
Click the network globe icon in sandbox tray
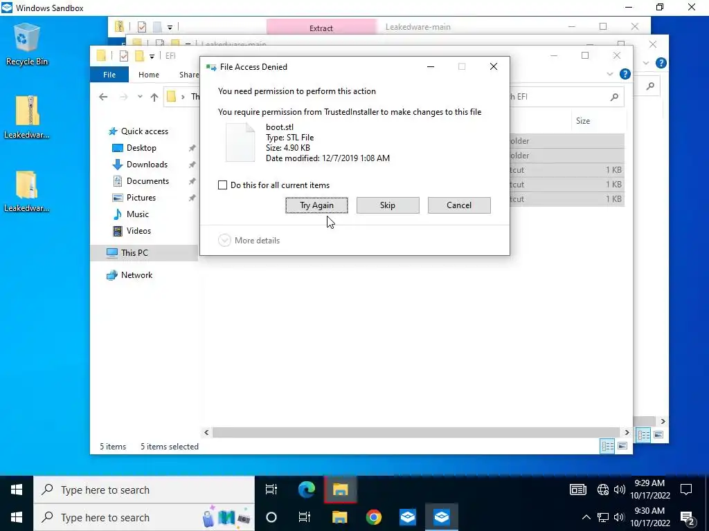tap(603, 490)
